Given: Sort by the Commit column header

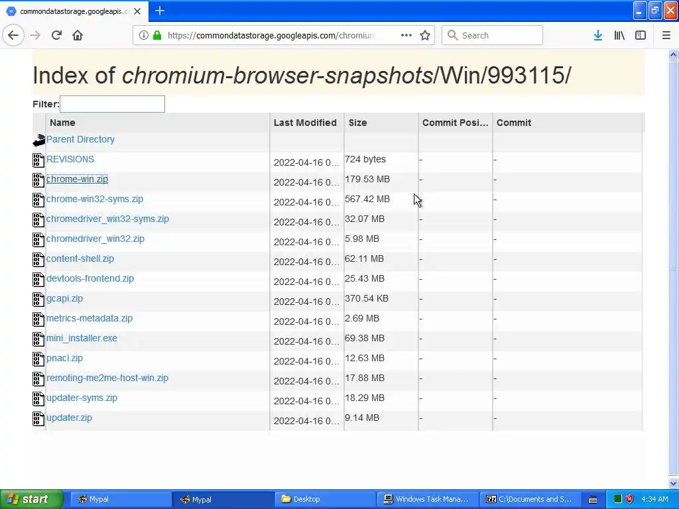Looking at the screenshot, I should [x=568, y=123].
